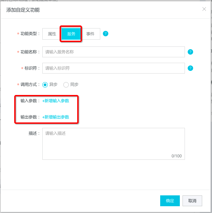The image size is (212, 213).
Task: Select the 服务 function type tab
Action: tap(71, 34)
